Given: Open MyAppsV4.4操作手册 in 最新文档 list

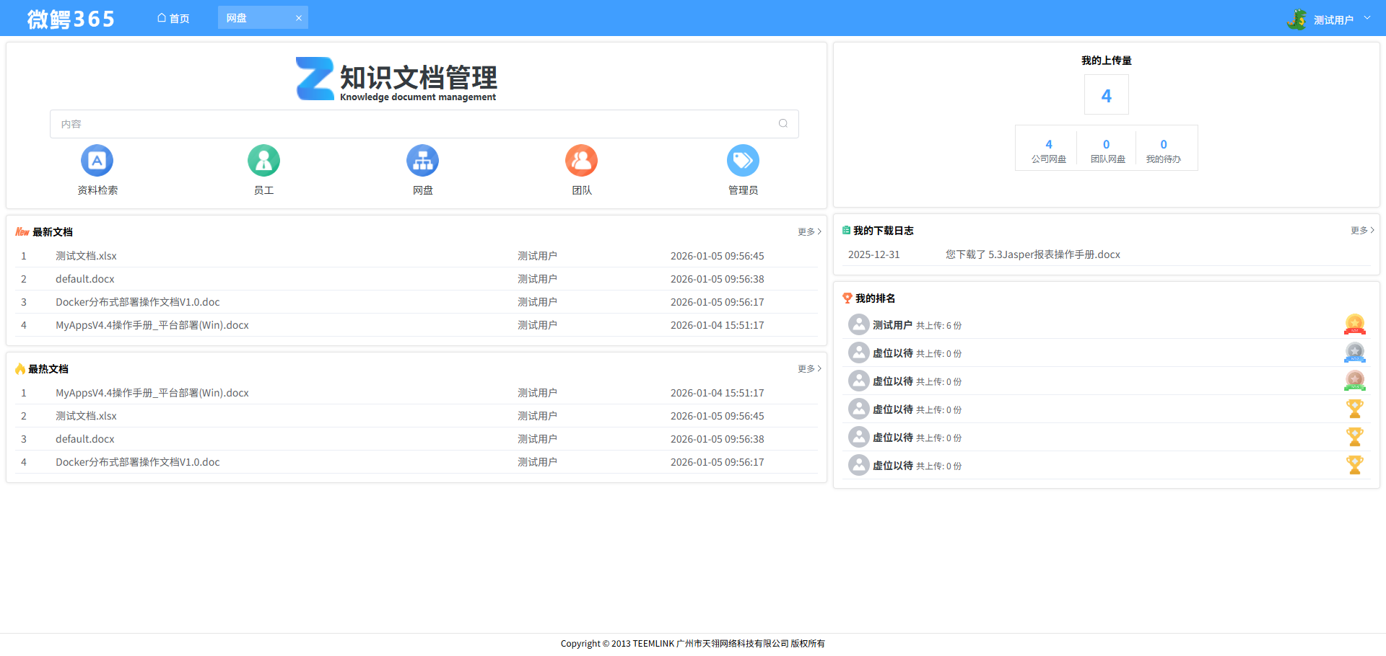Looking at the screenshot, I should 152,325.
